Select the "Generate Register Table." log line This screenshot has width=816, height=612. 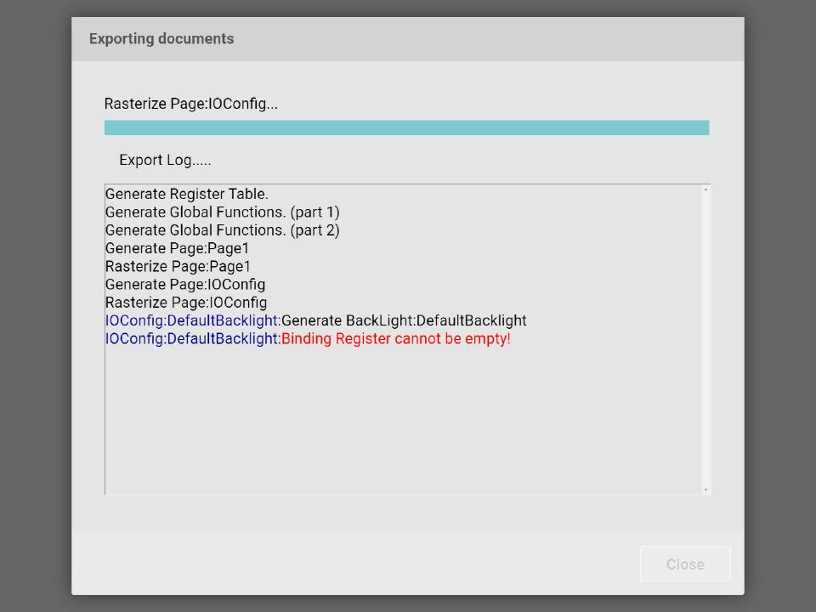(x=187, y=194)
